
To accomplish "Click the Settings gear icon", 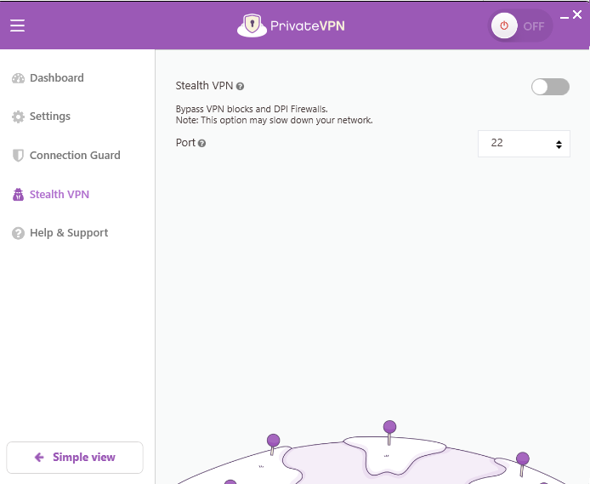I will [x=18, y=117].
